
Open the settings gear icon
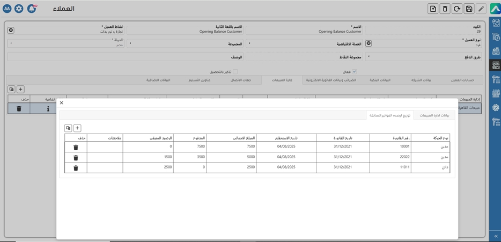point(19,9)
